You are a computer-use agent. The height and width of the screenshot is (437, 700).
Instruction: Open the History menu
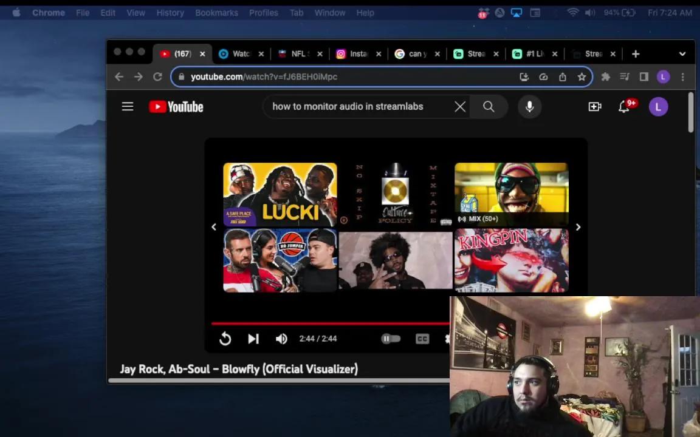pos(170,13)
